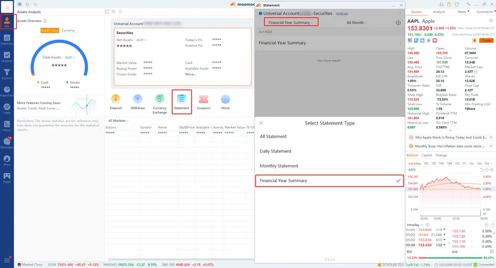Open News from the left sidebar
Screen dimensions: 496x268
click(x=7, y=126)
